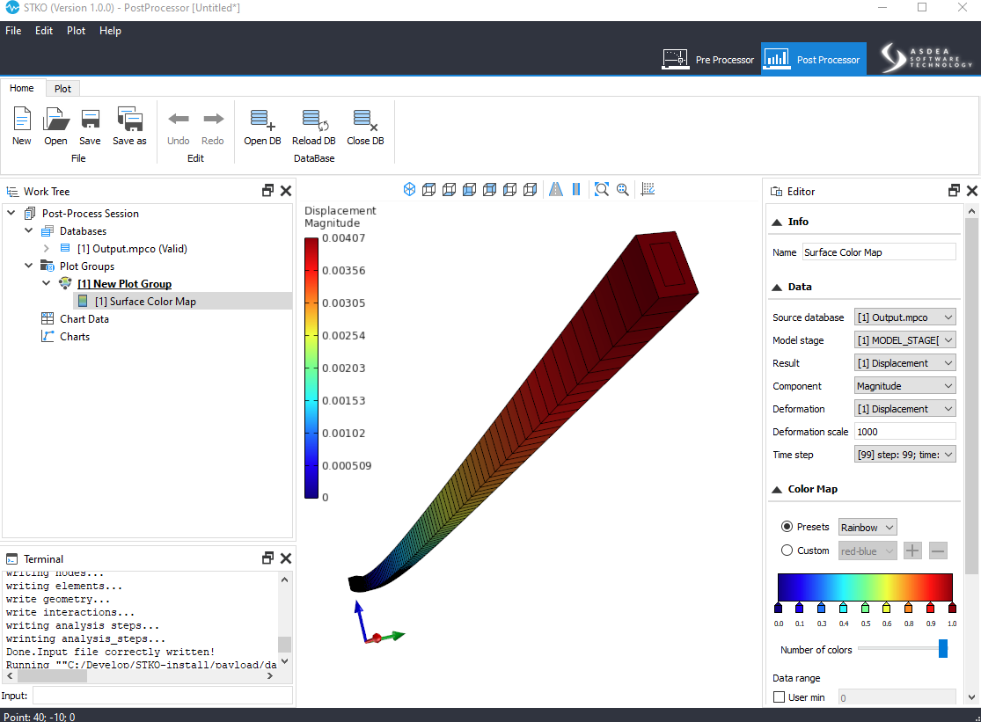
Task: Switch to the Home ribbon tab
Action: click(x=22, y=88)
